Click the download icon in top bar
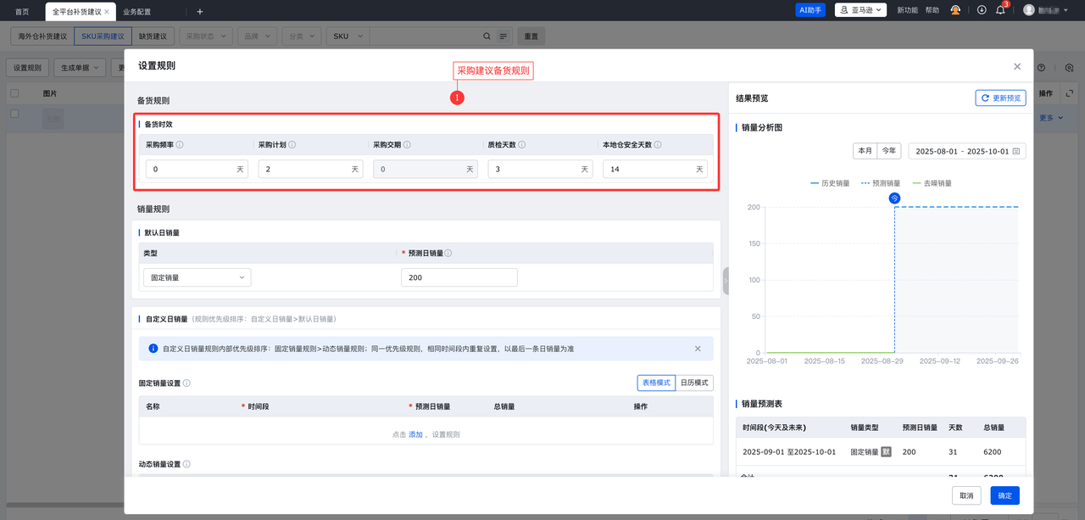 pos(982,10)
